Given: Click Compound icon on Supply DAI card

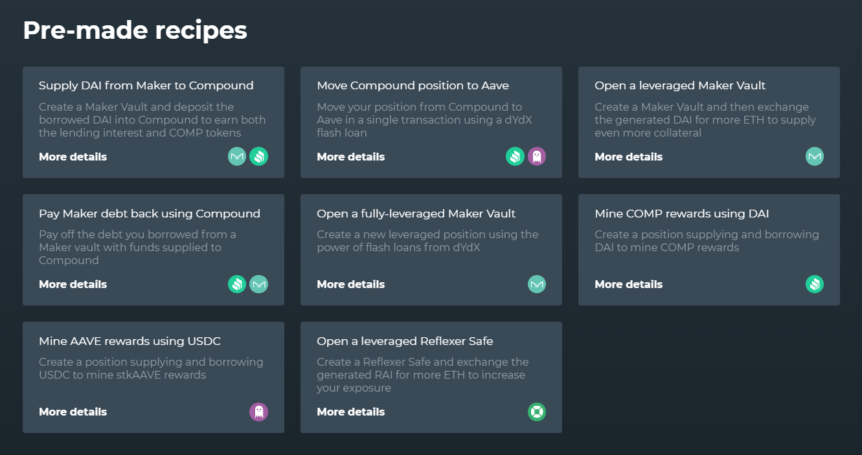Looking at the screenshot, I should point(259,157).
